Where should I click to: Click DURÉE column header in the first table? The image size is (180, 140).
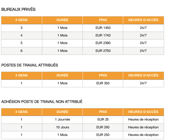[x=62, y=20]
